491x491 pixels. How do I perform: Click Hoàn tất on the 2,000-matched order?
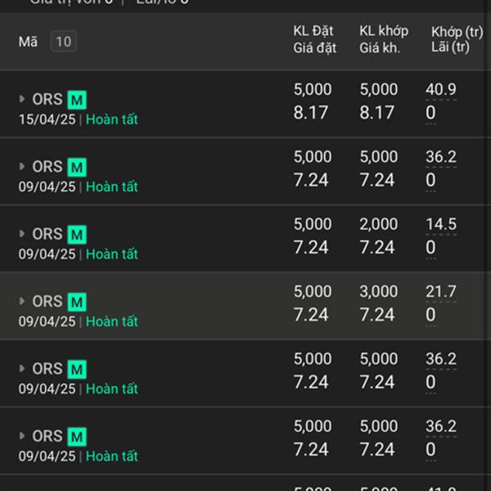click(112, 254)
